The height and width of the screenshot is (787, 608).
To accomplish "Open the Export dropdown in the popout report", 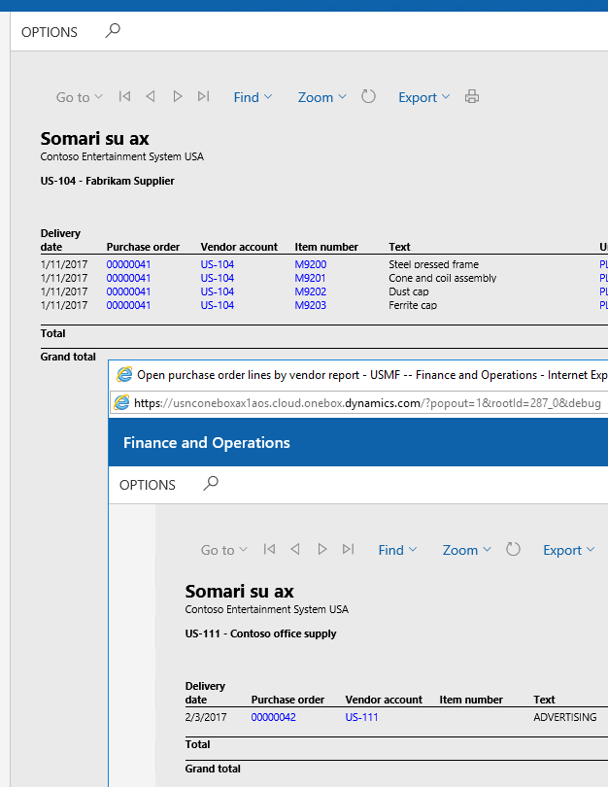I will coord(569,550).
